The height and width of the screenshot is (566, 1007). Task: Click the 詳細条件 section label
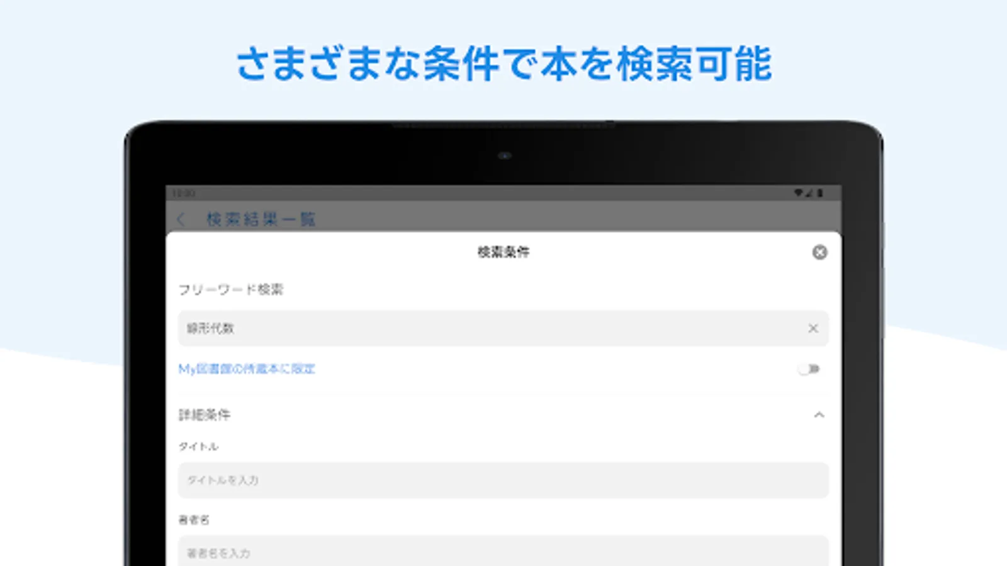(x=205, y=415)
